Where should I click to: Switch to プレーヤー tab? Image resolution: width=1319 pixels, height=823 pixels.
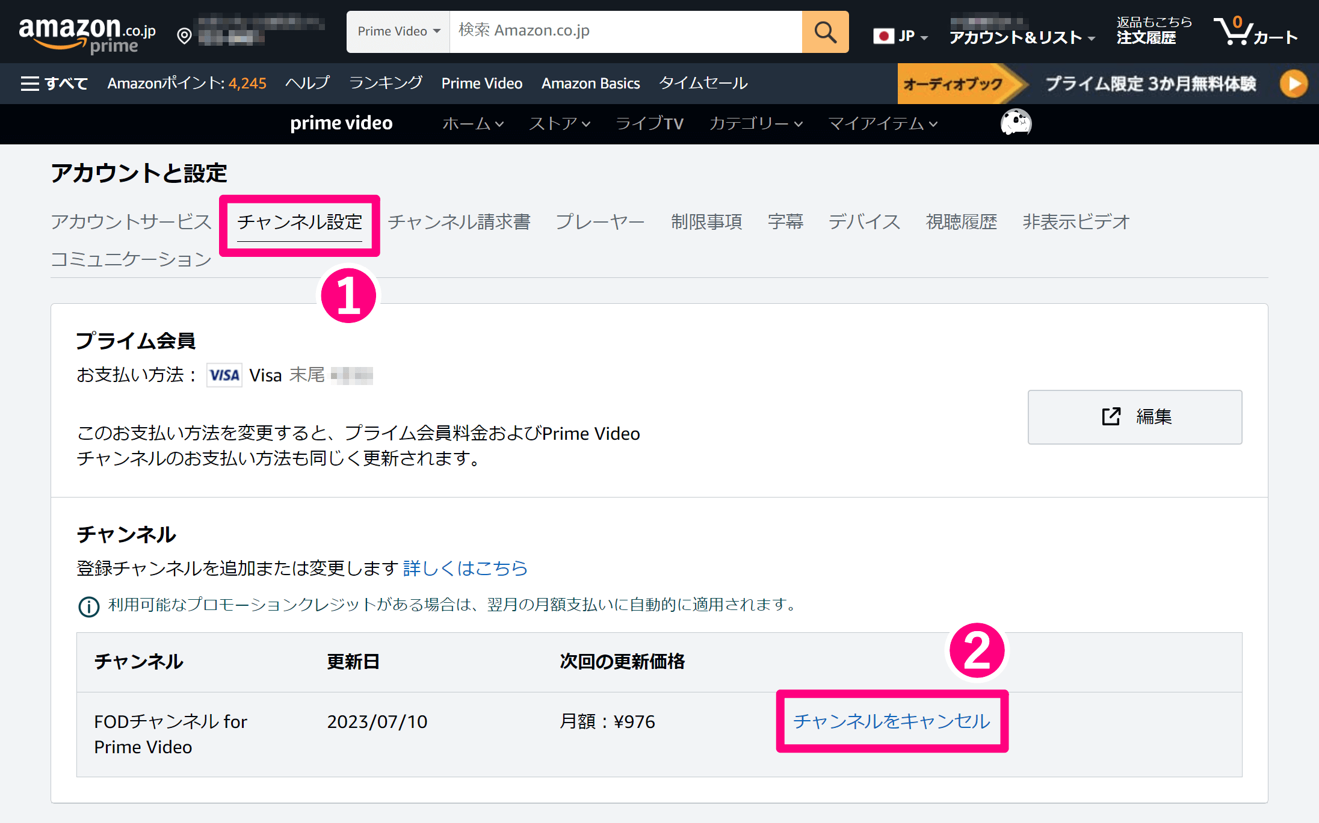click(x=600, y=221)
